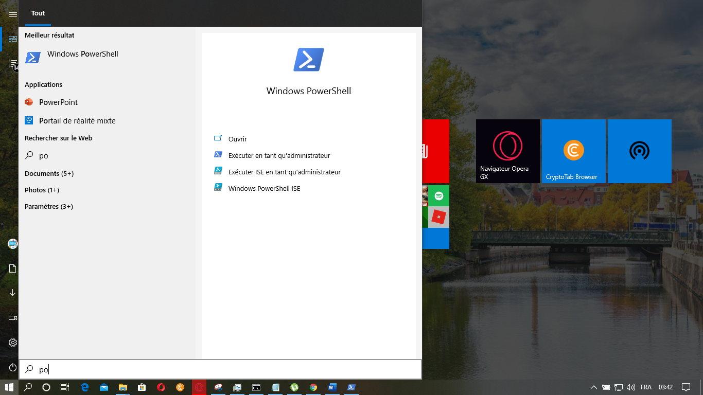Image resolution: width=703 pixels, height=395 pixels.
Task: Open the Windows PowerShell best match result
Action: 107,57
